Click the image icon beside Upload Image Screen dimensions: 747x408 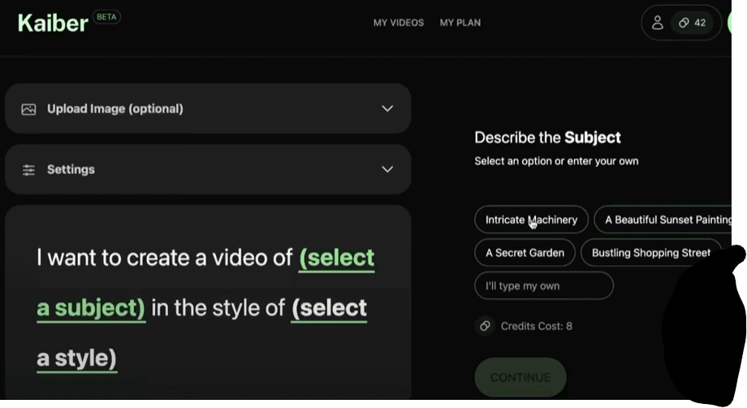(28, 109)
